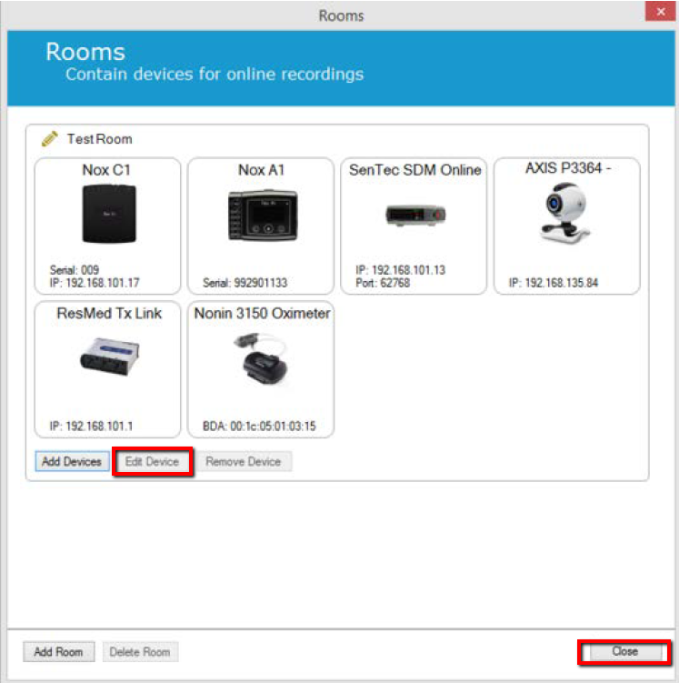Select the AXIS P3364 camera image

pos(565,214)
